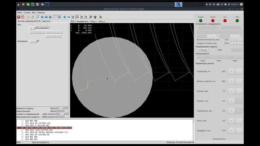
Task: Switch to MDI [F5] tab
Action: 46,21
